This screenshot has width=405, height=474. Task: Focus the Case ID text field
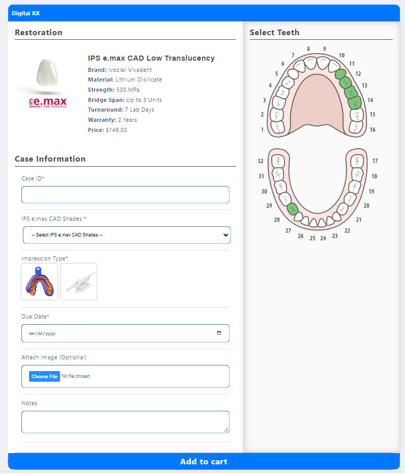[x=125, y=195]
